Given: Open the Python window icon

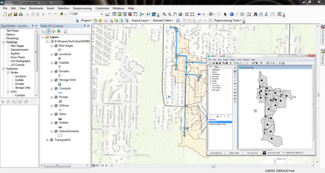Looking at the screenshot, I should point(135,14).
